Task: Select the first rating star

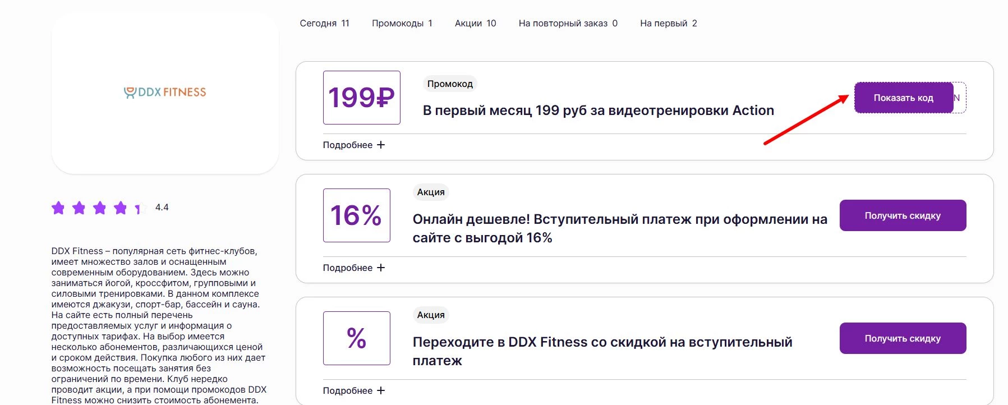Action: point(59,208)
